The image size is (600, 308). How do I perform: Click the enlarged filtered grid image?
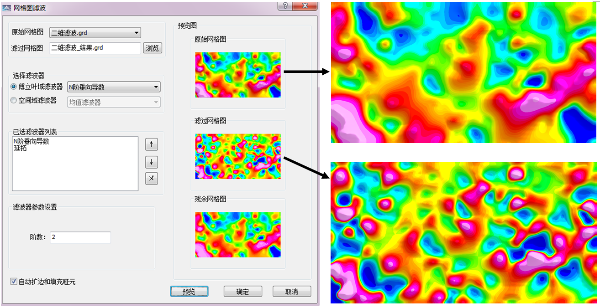463,232
